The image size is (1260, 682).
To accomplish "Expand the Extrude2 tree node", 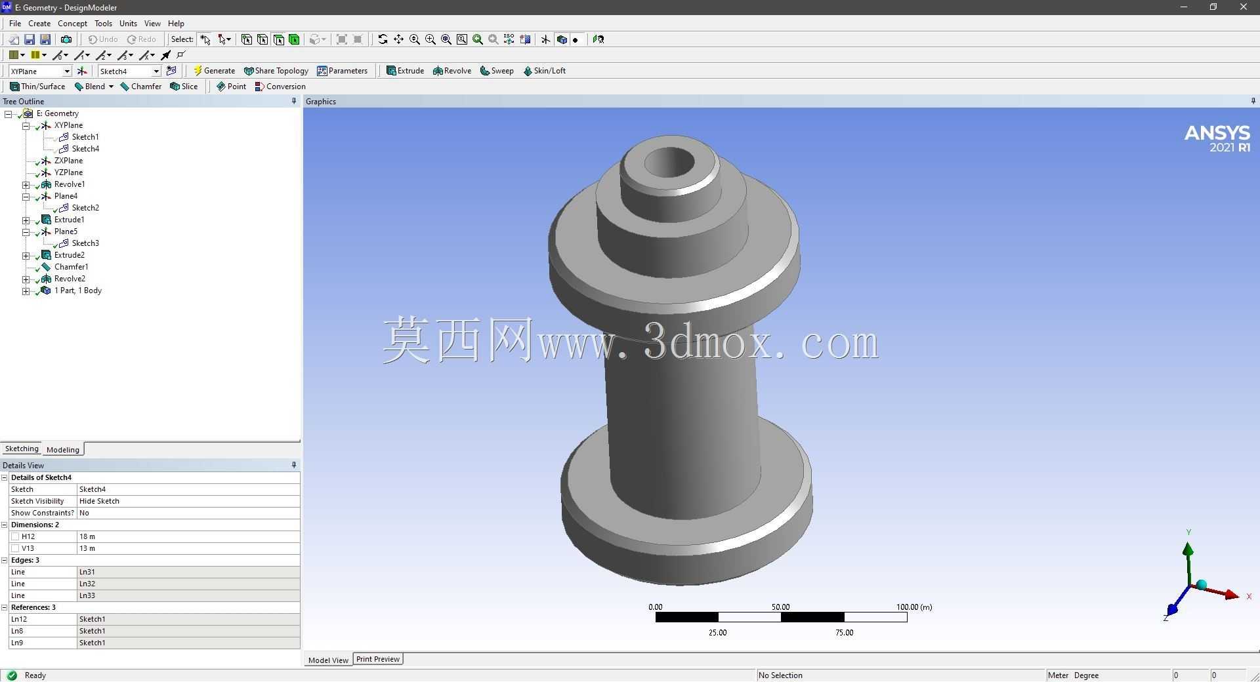I will [x=26, y=256].
